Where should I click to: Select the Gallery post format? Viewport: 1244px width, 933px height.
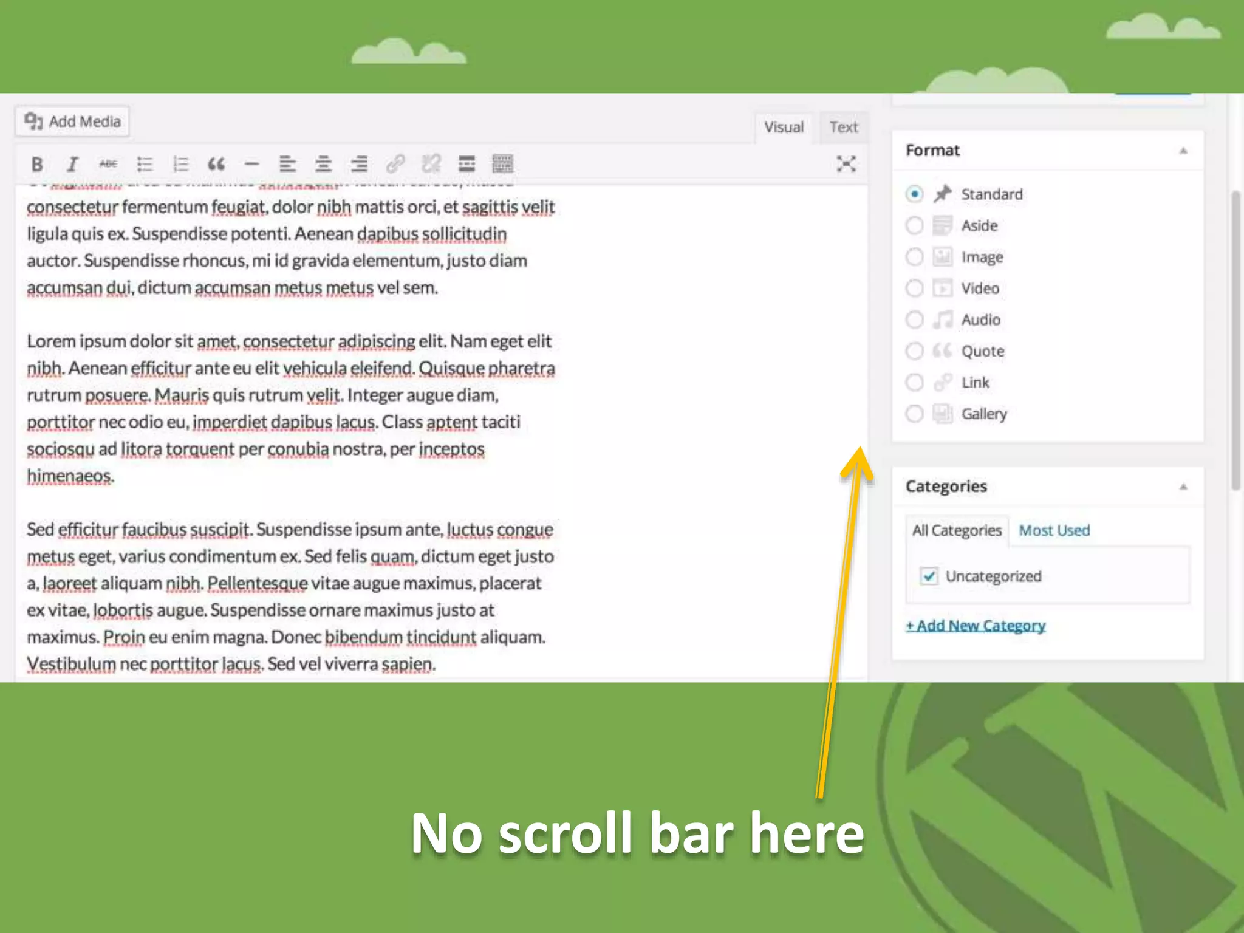914,414
